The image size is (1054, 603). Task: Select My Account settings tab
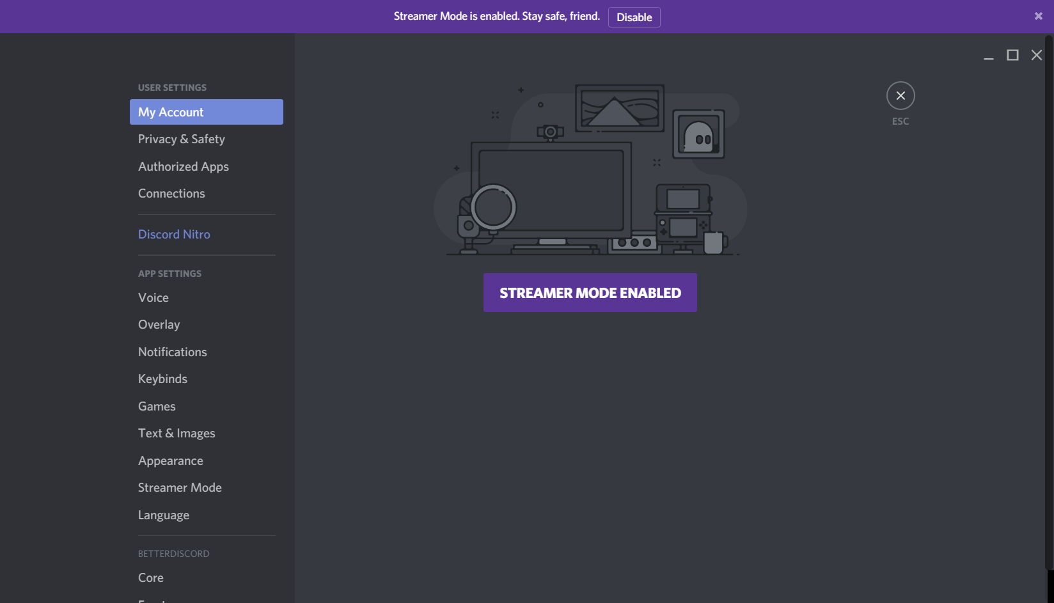pos(206,112)
